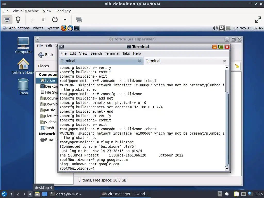
Task: Open the Terminal Edit menu
Action: (73, 53)
